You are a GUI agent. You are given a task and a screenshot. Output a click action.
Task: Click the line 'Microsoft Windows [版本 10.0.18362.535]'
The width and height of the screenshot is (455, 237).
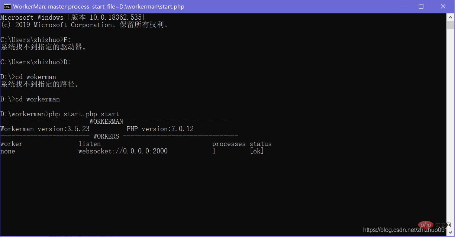[73, 17]
